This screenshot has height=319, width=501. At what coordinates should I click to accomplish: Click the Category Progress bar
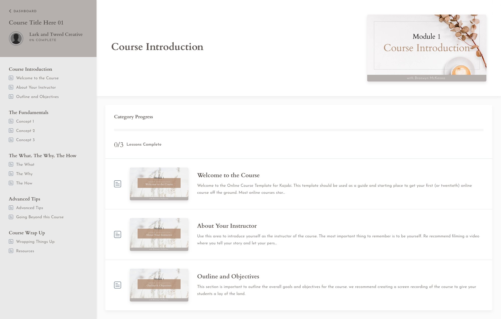point(299,130)
